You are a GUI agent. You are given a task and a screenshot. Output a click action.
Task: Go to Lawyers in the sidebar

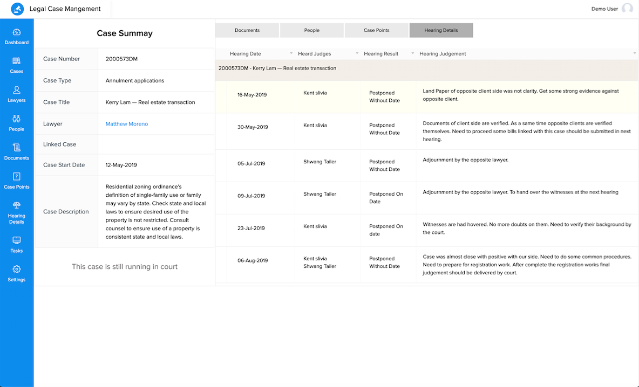tap(16, 94)
